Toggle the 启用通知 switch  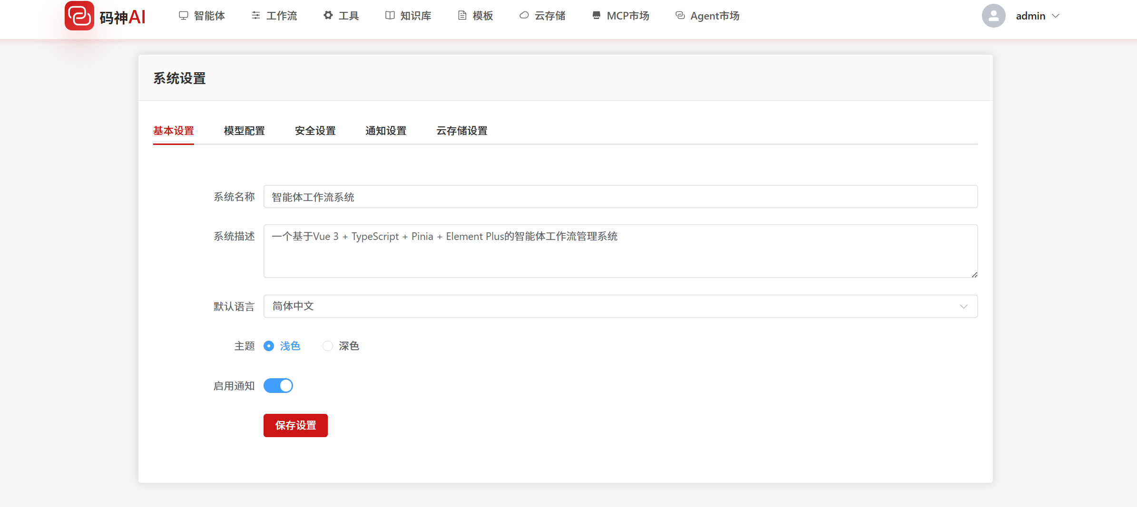(x=278, y=385)
